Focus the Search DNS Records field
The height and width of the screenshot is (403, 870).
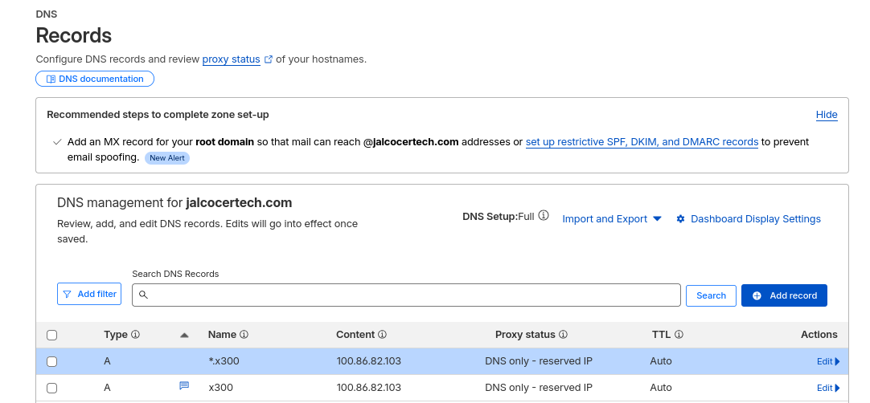(x=406, y=295)
